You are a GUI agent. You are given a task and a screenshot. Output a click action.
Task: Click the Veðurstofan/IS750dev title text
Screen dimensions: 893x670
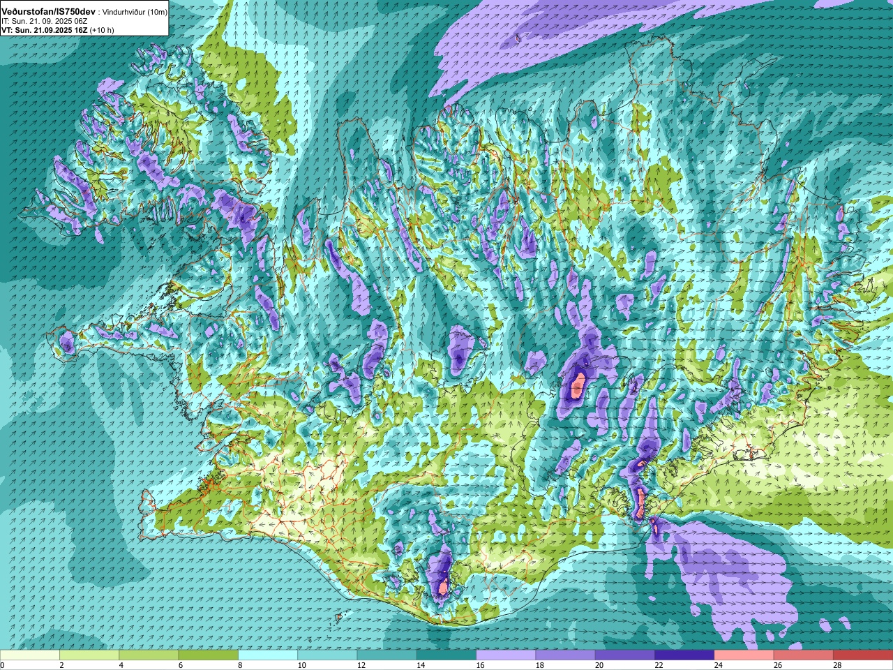tap(49, 12)
